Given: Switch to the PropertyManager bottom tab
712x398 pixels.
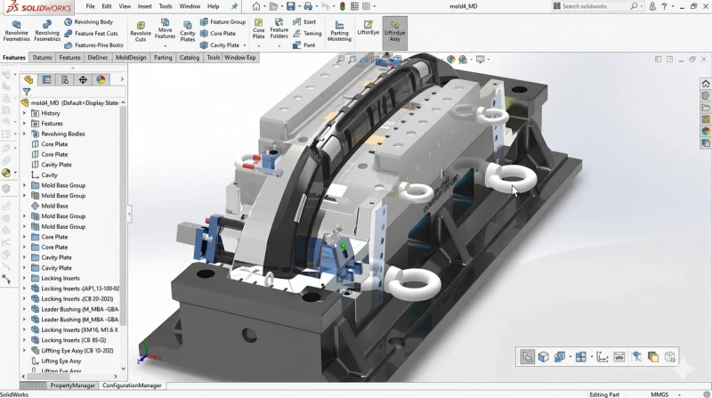Looking at the screenshot, I should [73, 386].
